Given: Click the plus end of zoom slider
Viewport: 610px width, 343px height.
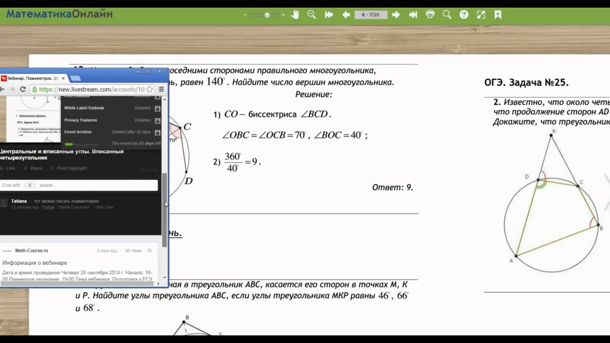Looking at the screenshot, I should click(283, 15).
